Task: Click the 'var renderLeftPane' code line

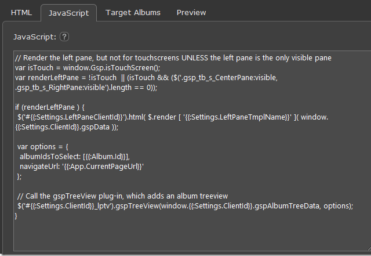Action: [x=146, y=78]
